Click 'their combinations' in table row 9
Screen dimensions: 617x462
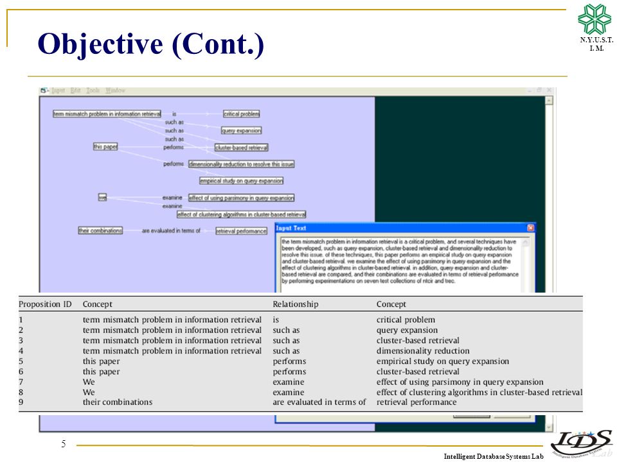point(117,402)
